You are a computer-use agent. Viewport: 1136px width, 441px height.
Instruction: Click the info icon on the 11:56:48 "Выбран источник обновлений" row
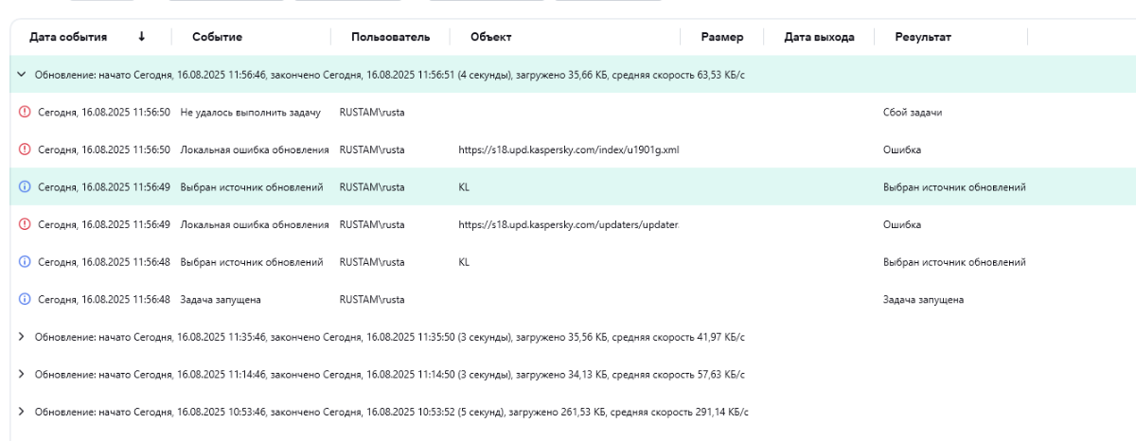(25, 262)
